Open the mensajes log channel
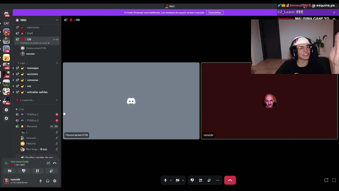This screenshot has width=339, height=191. (x=37, y=68)
